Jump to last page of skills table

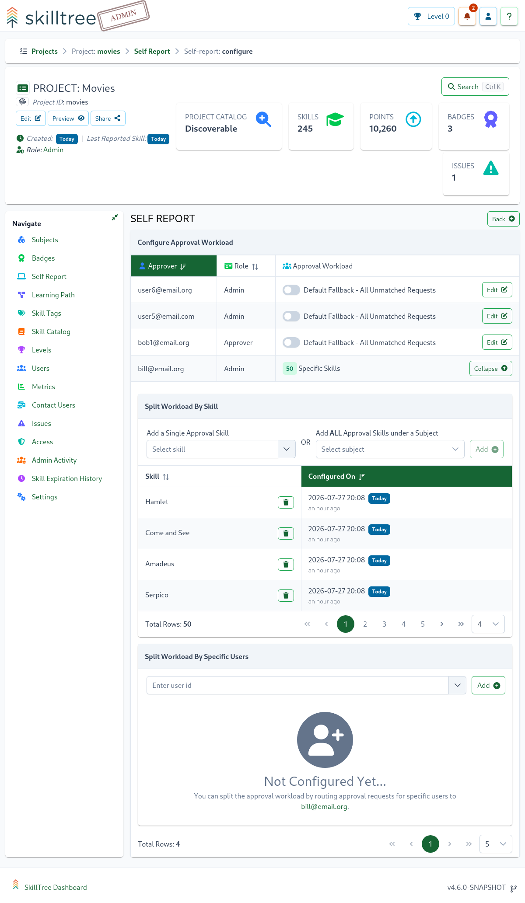pyautogui.click(x=461, y=624)
